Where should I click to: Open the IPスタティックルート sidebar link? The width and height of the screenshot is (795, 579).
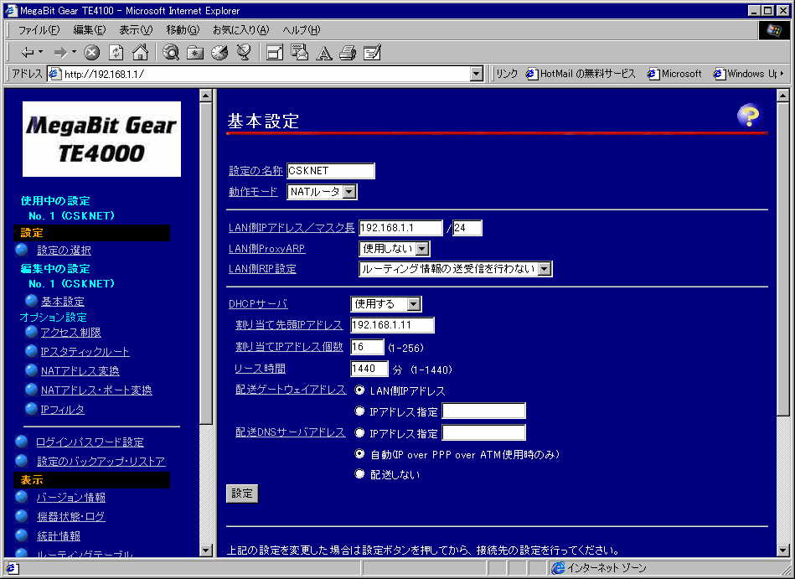coord(85,351)
